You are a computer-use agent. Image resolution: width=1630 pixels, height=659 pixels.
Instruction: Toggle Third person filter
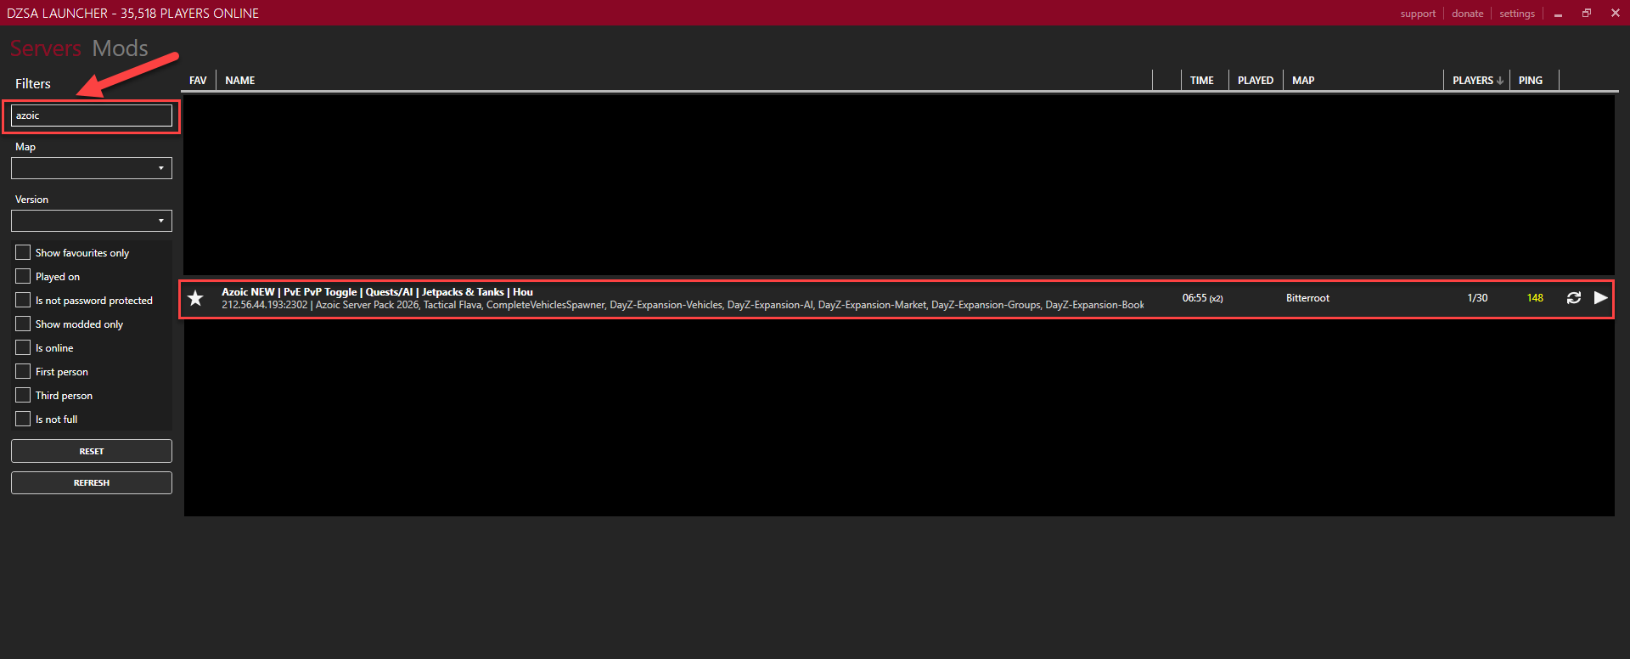[x=23, y=396]
